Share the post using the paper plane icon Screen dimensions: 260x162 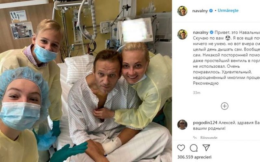[x=206, y=148]
